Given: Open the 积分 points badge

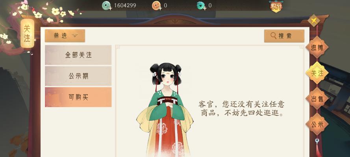Looking at the screenshot, I should (x=276, y=6).
